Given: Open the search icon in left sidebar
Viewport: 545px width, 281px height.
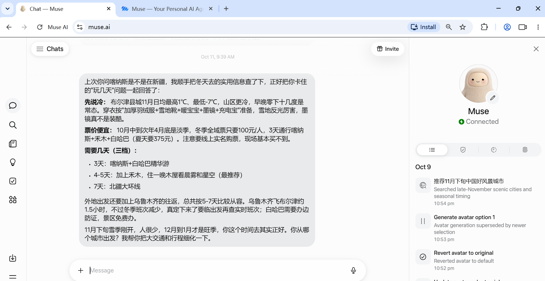Looking at the screenshot, I should (x=13, y=125).
